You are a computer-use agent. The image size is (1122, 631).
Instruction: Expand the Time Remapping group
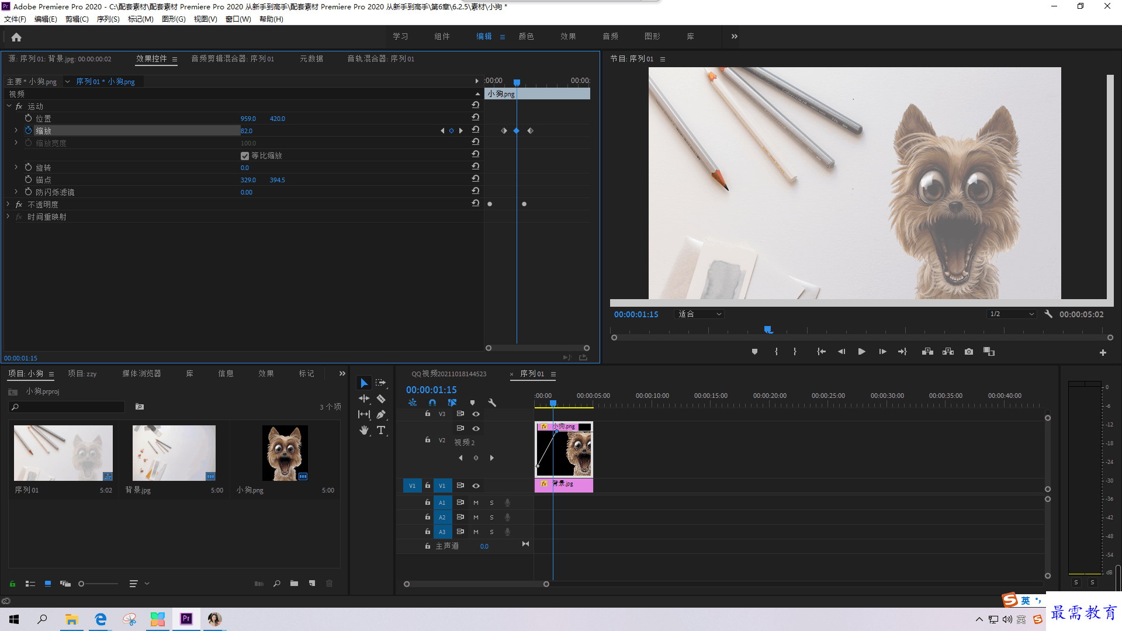pos(8,216)
